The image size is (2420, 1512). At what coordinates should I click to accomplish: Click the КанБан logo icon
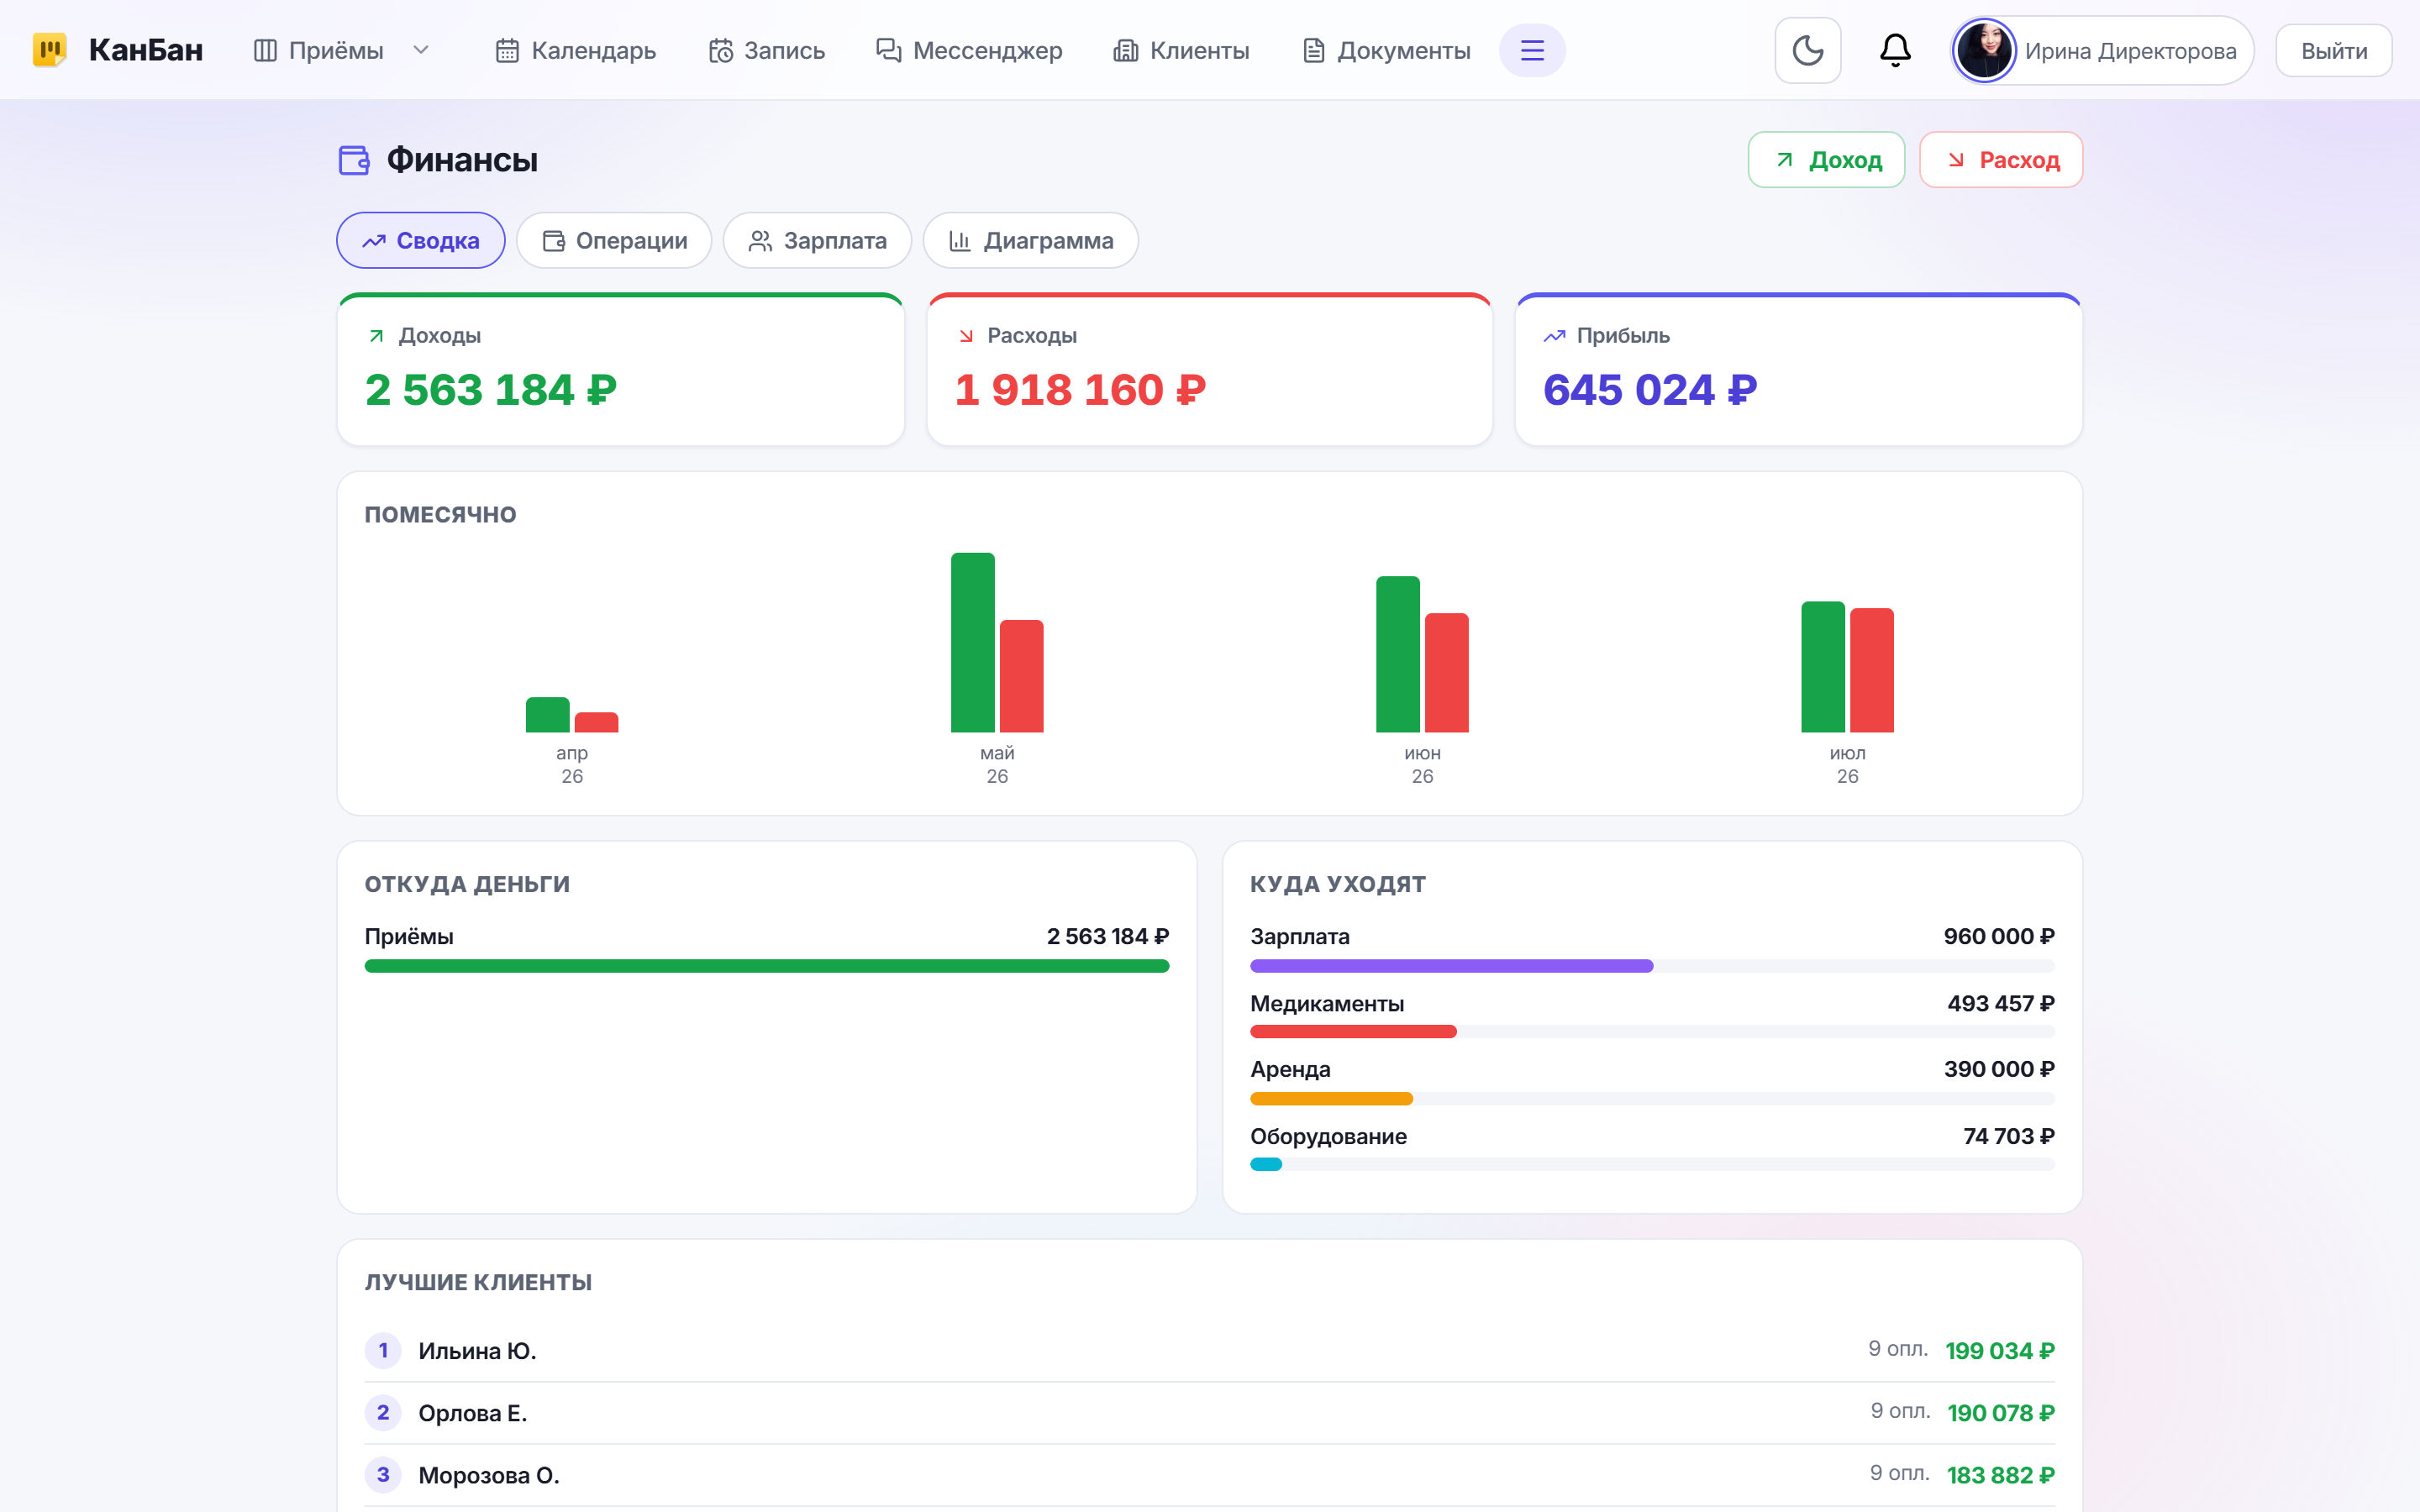coord(50,50)
